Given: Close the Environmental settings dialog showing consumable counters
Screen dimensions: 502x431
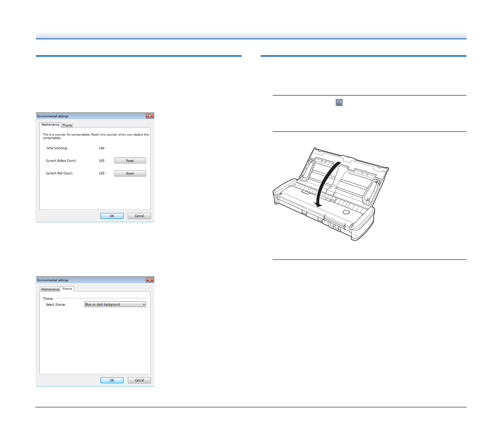Looking at the screenshot, I should pos(149,116).
